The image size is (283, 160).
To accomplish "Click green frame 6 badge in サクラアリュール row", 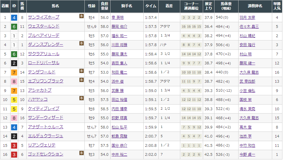I will 14,54.
